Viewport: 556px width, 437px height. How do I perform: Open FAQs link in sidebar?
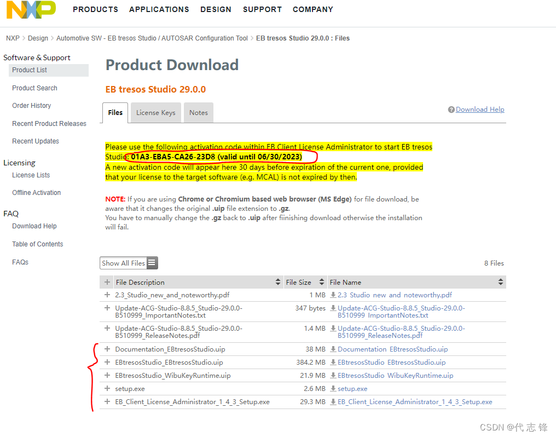click(20, 262)
